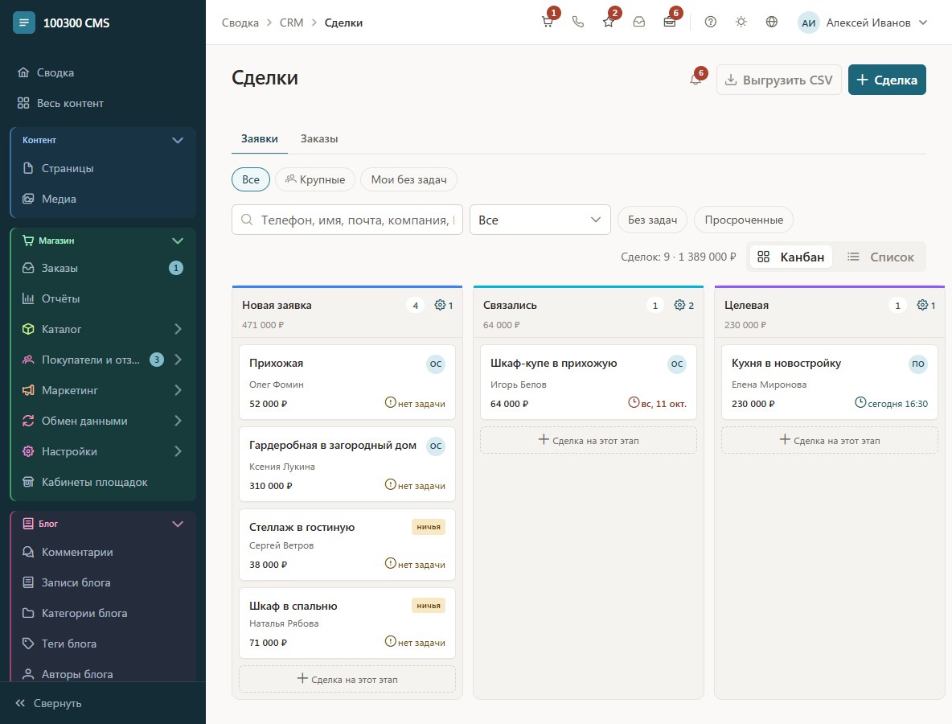Toggle the Без задач filter

[652, 220]
